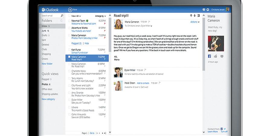The height and width of the screenshot is (136, 272).
Task: Click the red flag on Adventure Works email
Action: point(105,31)
